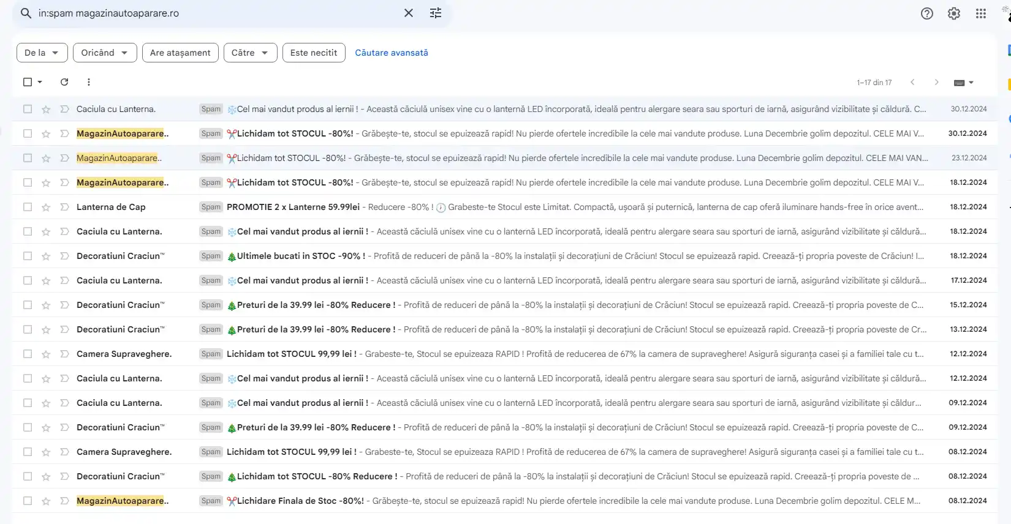Open search filter options icon

[436, 13]
